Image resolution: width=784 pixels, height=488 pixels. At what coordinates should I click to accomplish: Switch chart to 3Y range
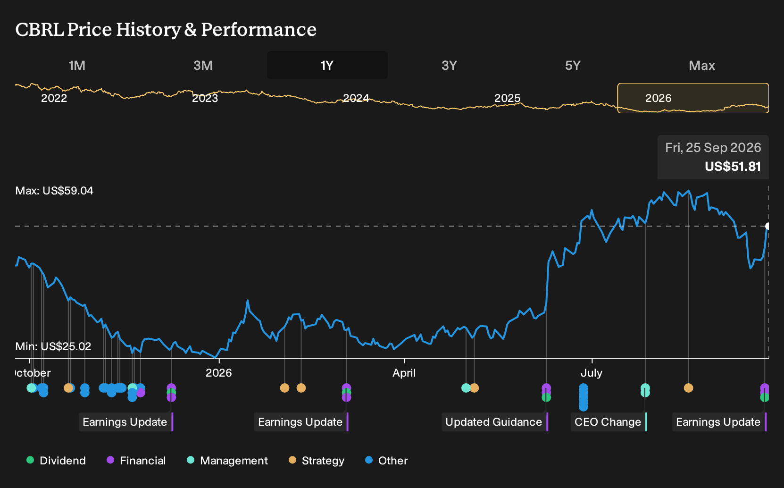[x=449, y=65]
